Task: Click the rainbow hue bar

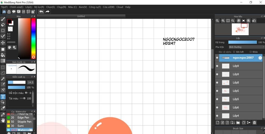Action: (33, 38)
